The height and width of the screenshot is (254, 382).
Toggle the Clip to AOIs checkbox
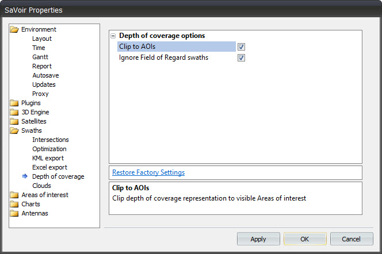tap(242, 47)
